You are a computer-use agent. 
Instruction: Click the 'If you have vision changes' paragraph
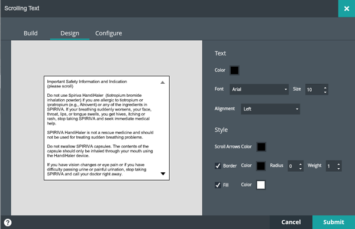tap(96, 169)
